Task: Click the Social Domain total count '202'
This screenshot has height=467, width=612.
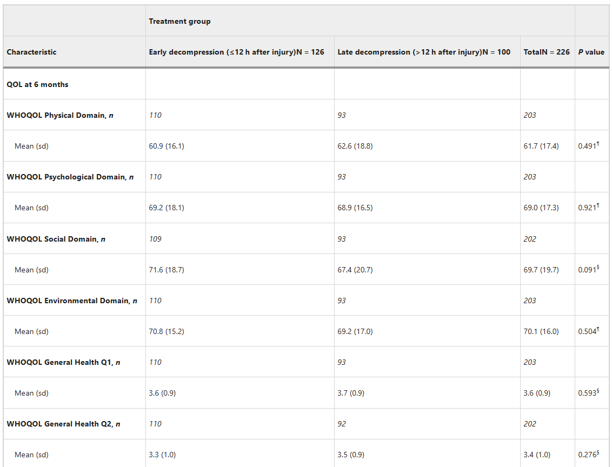Action: 530,239
